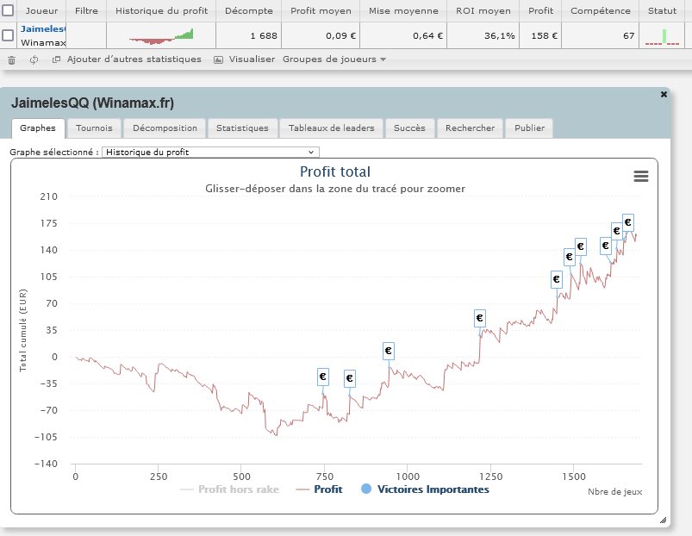Toggle the Profit legend series
The height and width of the screenshot is (536, 692).
pos(319,489)
